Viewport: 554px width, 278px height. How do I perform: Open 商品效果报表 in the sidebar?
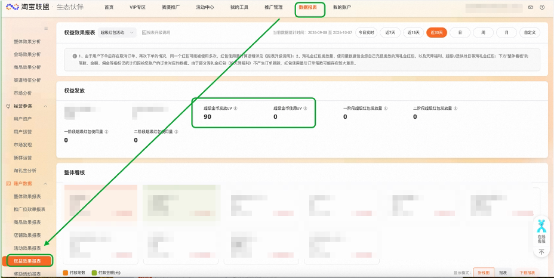[x=27, y=222]
